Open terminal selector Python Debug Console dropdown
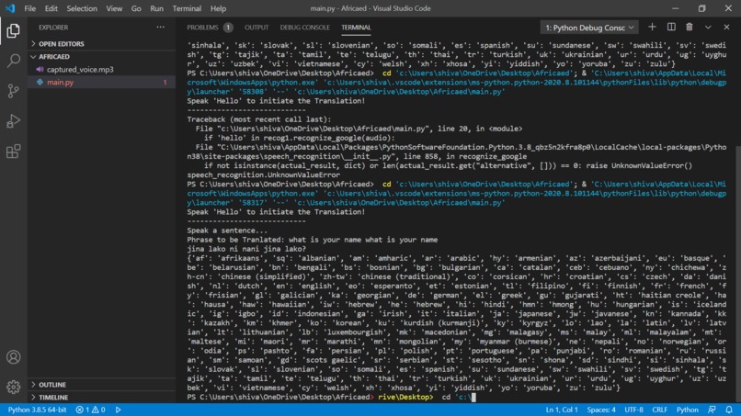This screenshot has height=416, width=741. coord(589,28)
